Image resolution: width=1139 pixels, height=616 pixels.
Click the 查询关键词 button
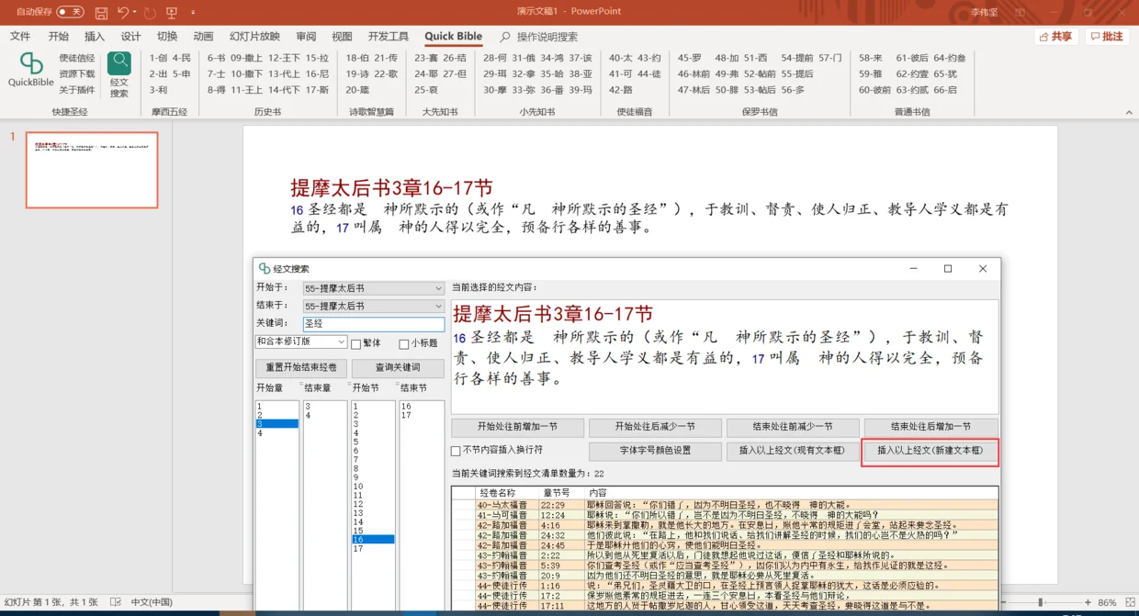[x=398, y=368]
